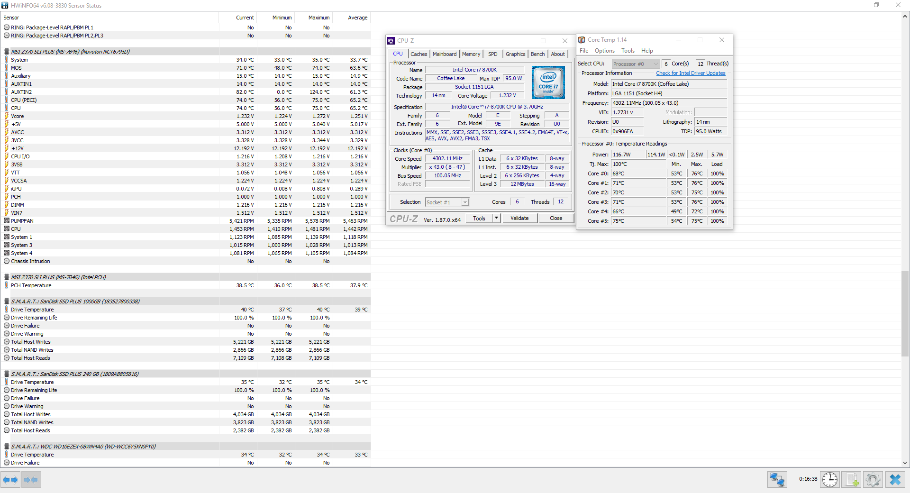This screenshot has height=493, width=910.
Task: Switch to the Mainboard tab in CPU-Z
Action: [x=445, y=54]
